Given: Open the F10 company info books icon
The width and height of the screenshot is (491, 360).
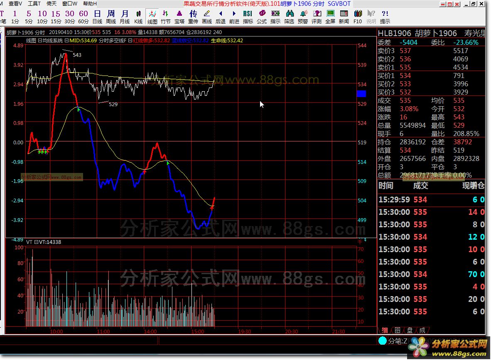Looking at the screenshot, I should click(358, 17).
